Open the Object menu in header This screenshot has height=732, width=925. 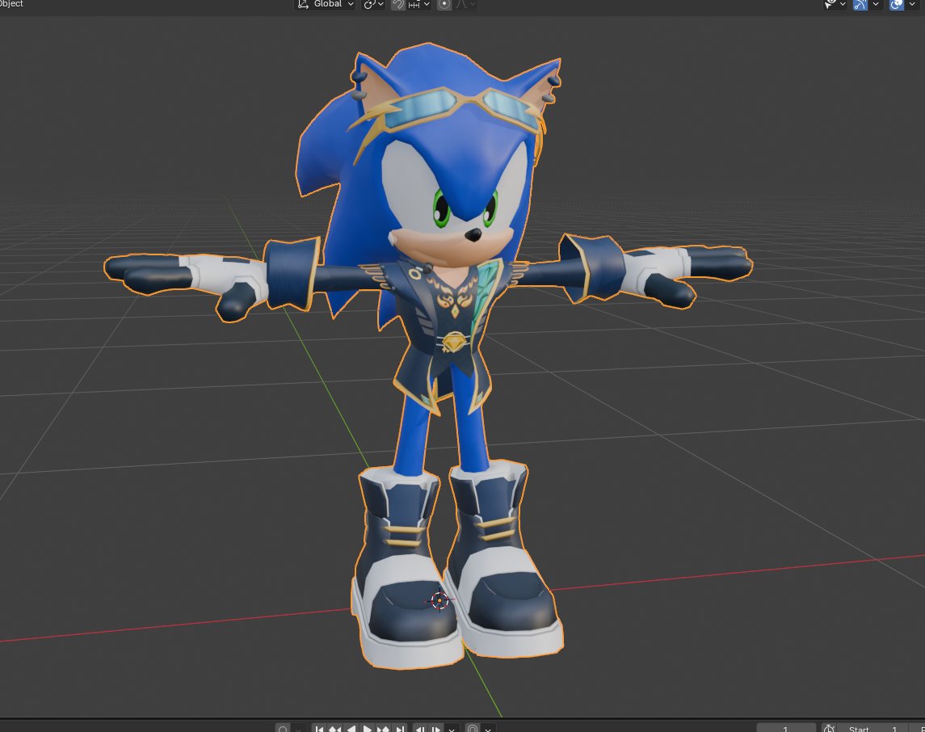click(11, 4)
